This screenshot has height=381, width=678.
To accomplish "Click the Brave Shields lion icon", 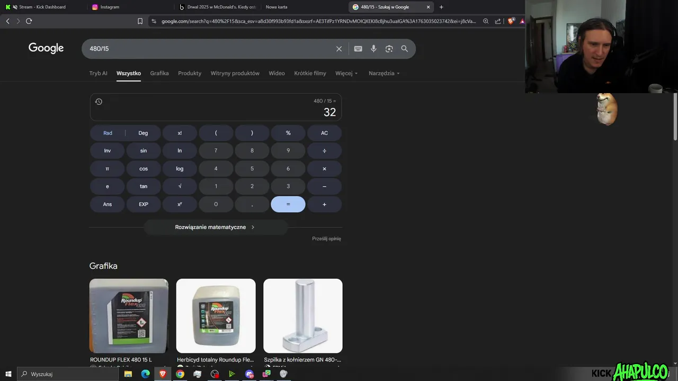I will pos(511,21).
